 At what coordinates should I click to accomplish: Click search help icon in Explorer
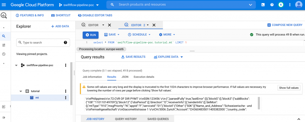click(x=66, y=43)
